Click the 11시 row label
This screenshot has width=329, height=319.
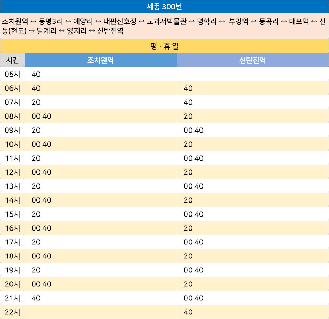(x=12, y=158)
